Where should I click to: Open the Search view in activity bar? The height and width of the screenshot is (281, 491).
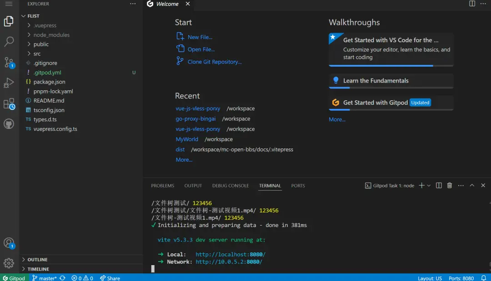9,42
